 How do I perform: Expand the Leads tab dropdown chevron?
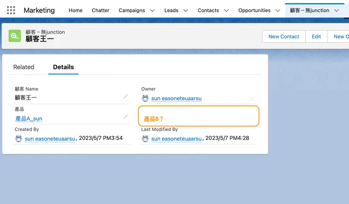pos(185,10)
